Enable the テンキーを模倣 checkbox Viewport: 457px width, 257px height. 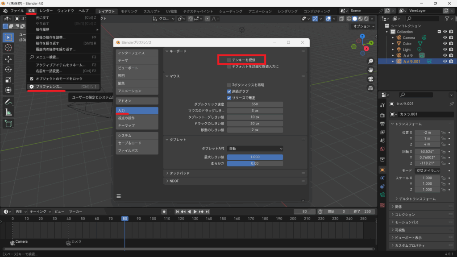point(229,59)
